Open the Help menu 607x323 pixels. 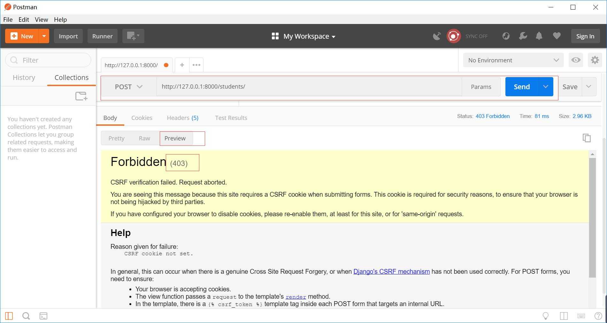coord(60,20)
